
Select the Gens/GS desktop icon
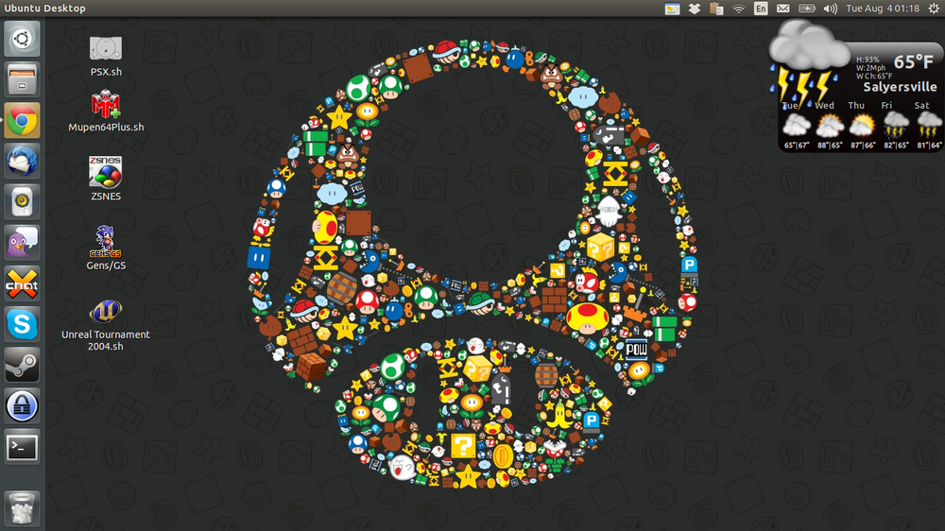coord(106,248)
